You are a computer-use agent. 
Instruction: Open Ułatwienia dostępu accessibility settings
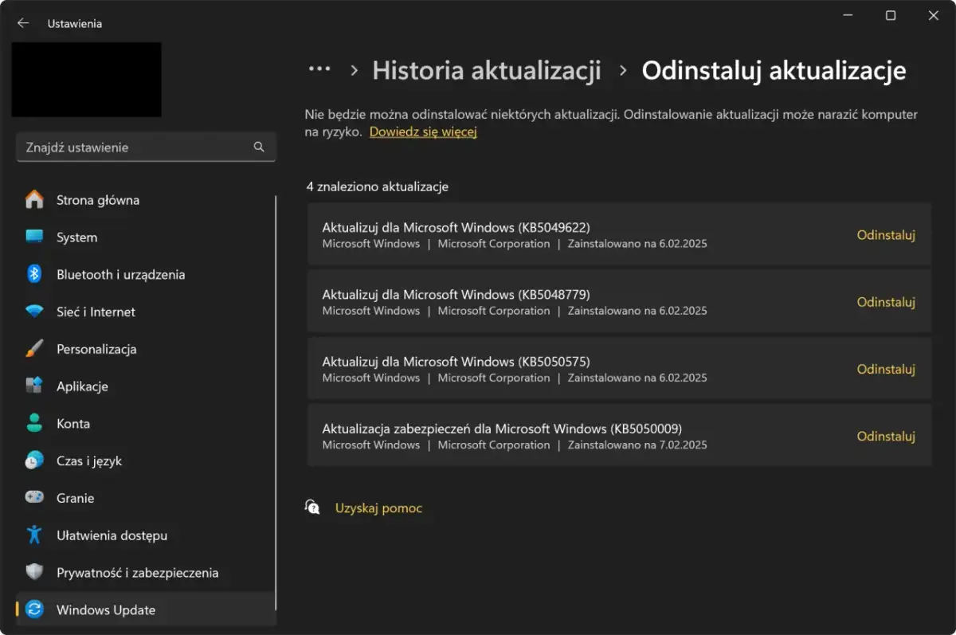click(x=35, y=535)
